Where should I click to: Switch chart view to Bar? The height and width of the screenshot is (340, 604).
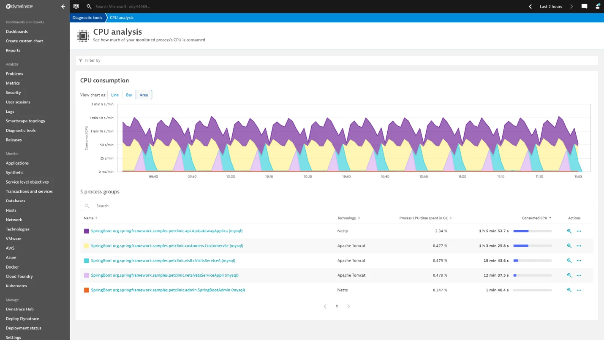pos(129,95)
